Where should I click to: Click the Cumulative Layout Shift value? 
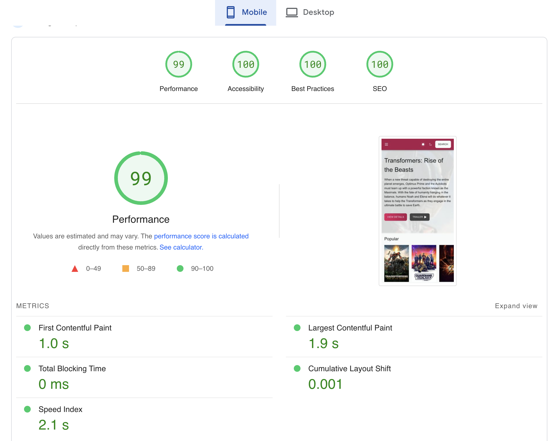(x=325, y=384)
